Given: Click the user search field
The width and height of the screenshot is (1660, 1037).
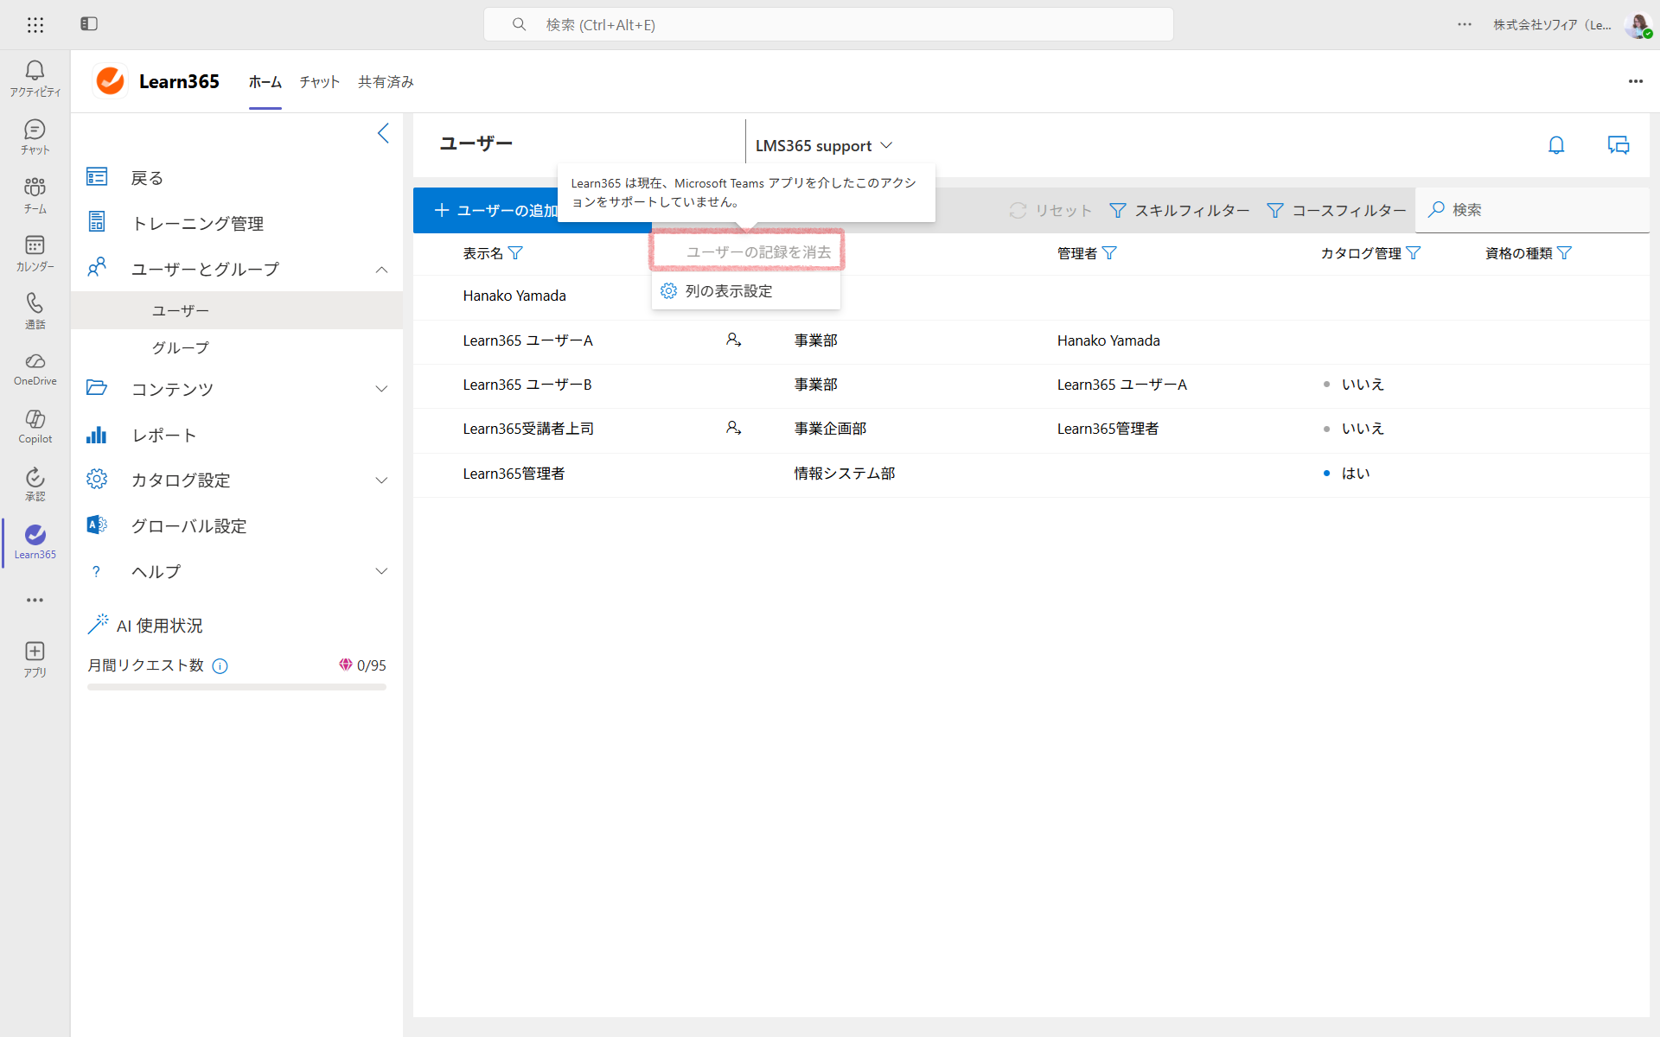Looking at the screenshot, I should tap(1532, 210).
